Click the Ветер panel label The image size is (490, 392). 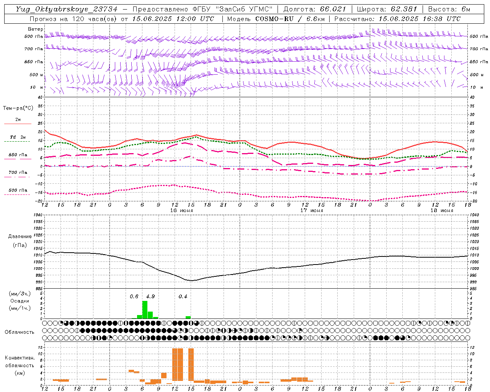(36, 29)
